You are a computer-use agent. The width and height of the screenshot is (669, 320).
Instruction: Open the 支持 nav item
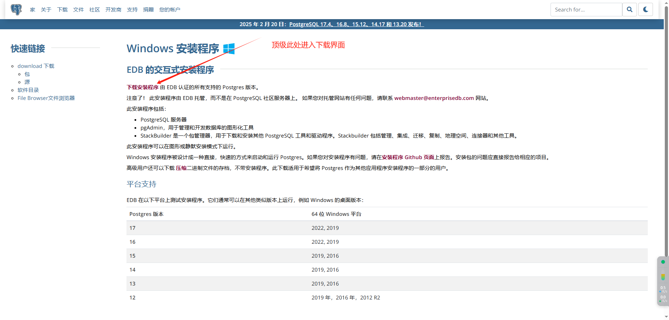coord(132,9)
